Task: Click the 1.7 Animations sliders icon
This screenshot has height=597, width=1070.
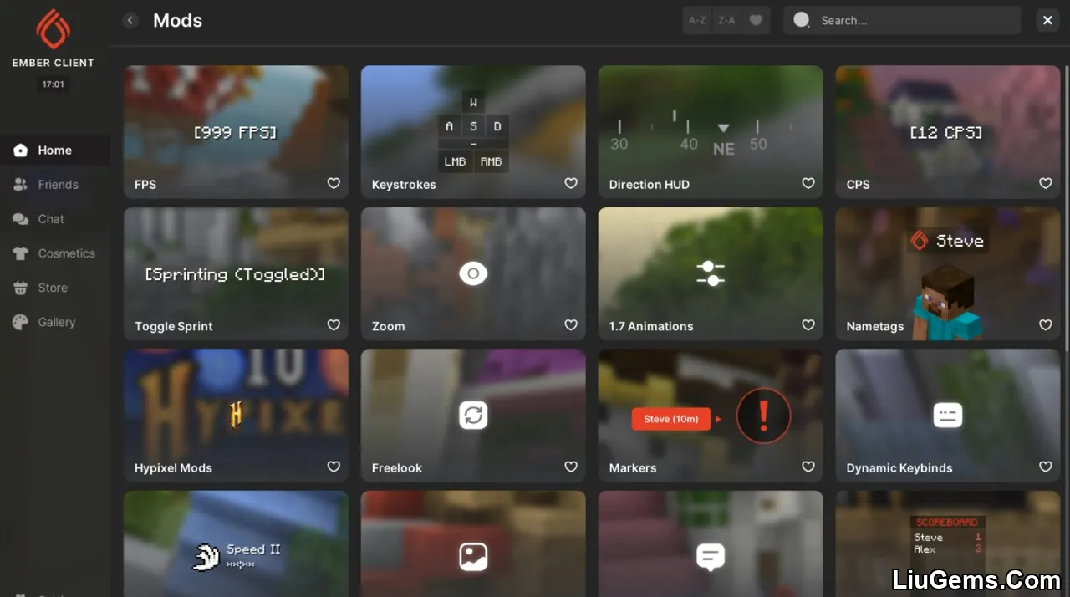Action: pyautogui.click(x=711, y=273)
